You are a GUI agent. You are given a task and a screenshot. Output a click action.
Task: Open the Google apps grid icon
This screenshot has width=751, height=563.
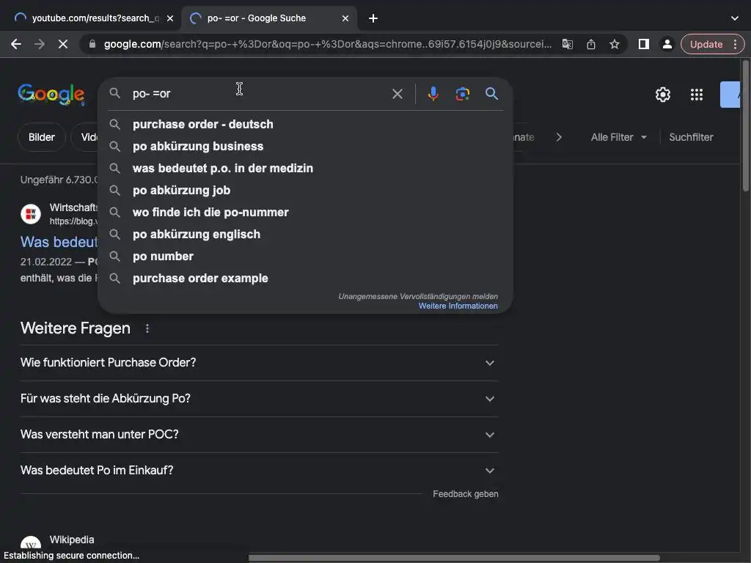click(x=697, y=95)
